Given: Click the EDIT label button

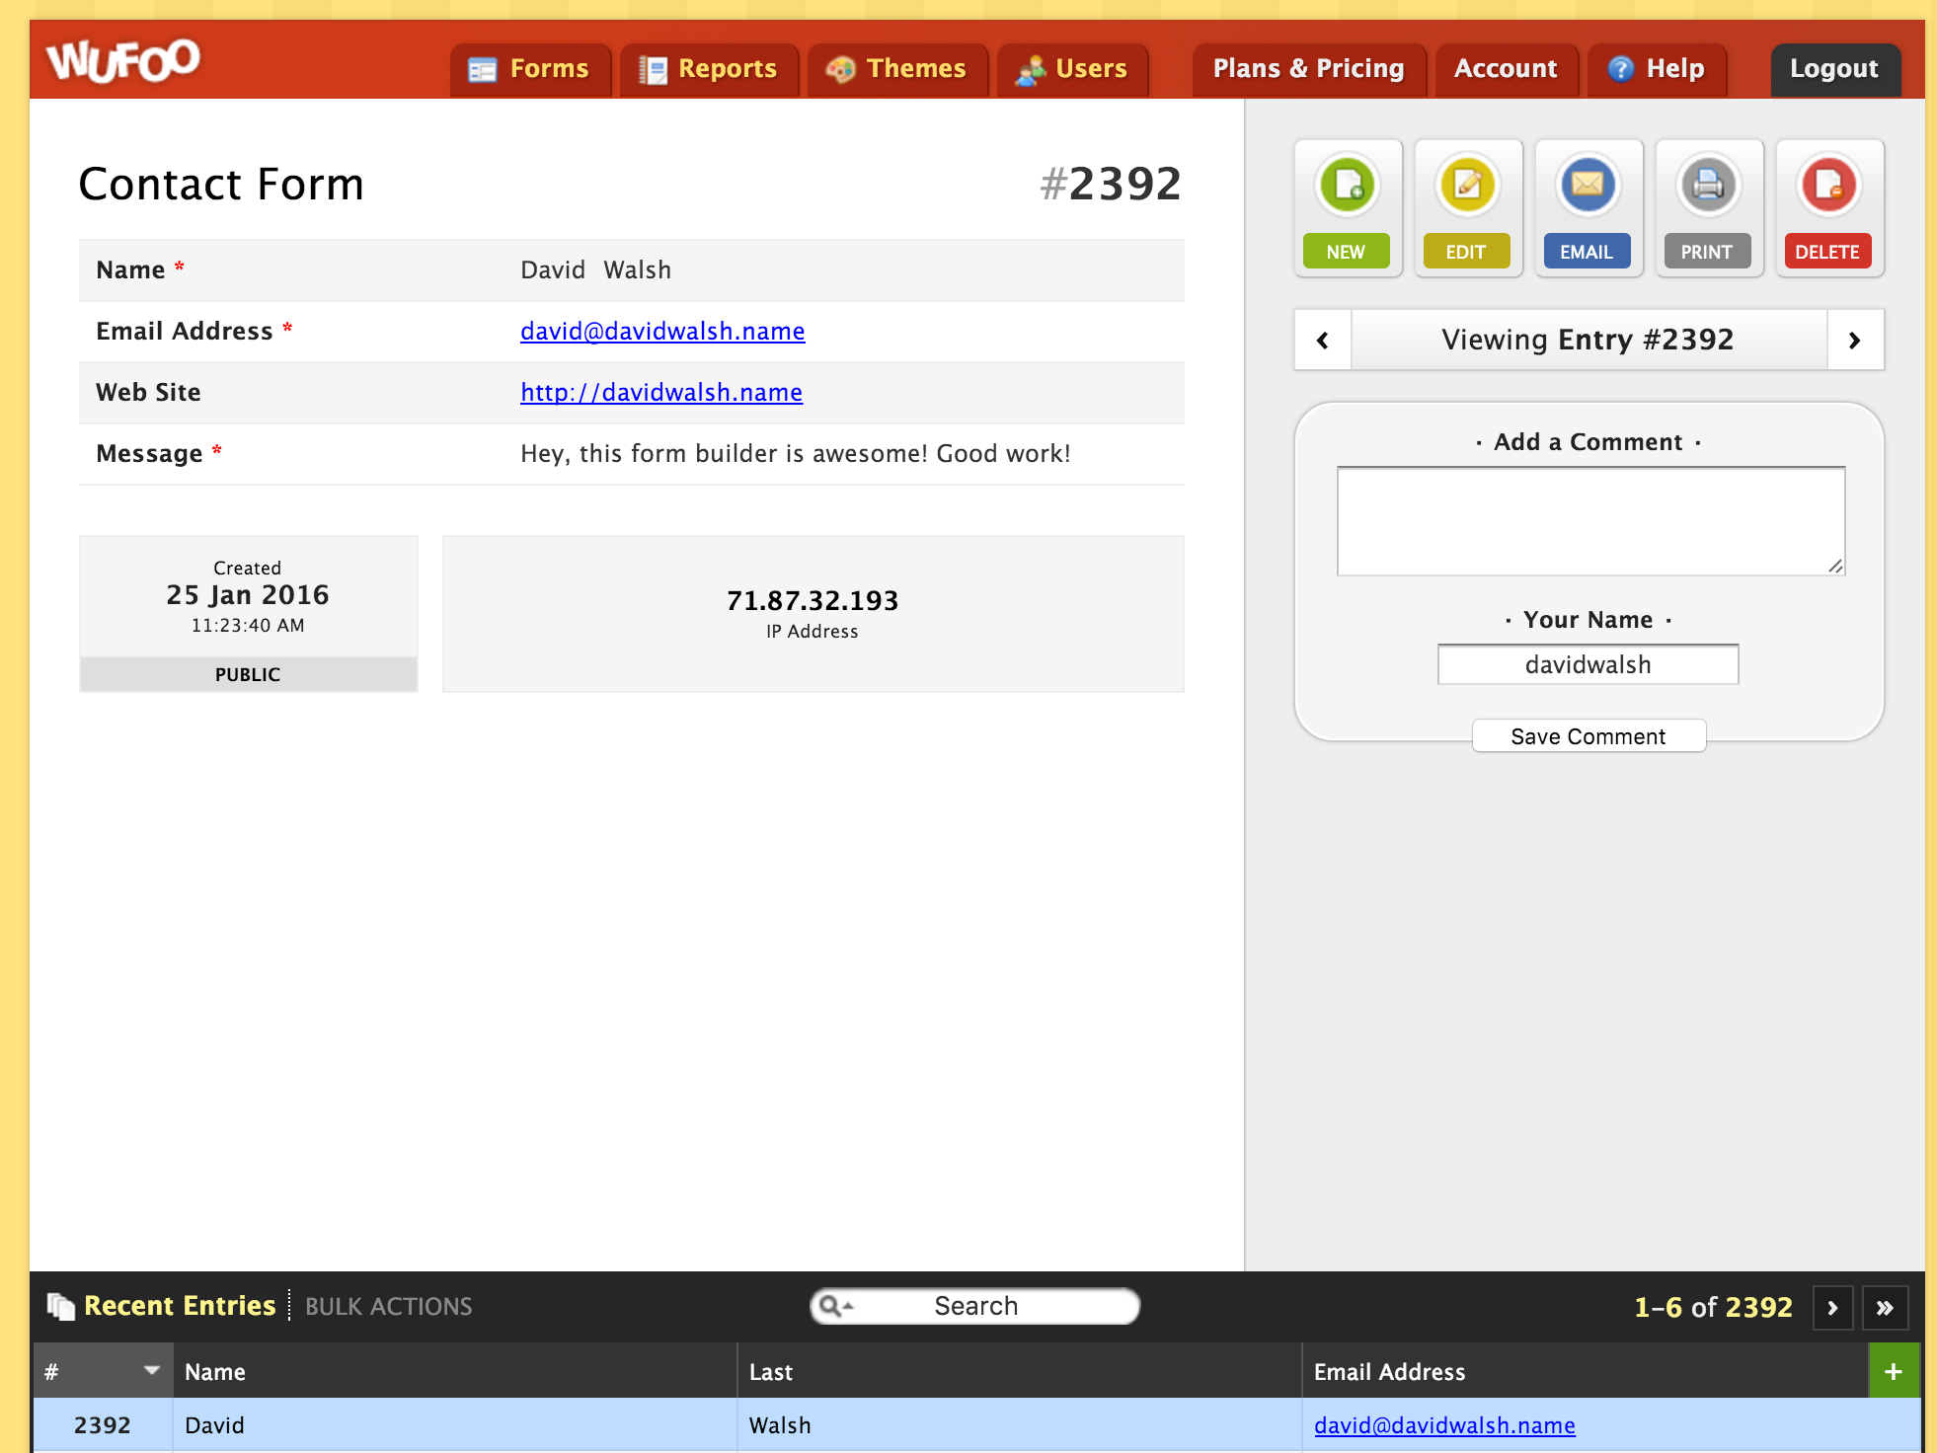Looking at the screenshot, I should (x=1467, y=252).
